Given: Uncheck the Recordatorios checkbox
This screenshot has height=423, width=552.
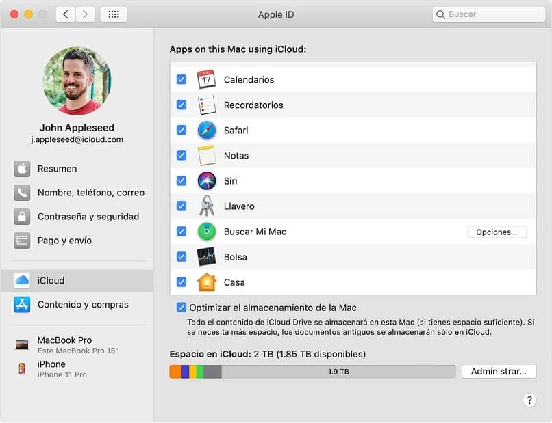Looking at the screenshot, I should click(x=181, y=105).
